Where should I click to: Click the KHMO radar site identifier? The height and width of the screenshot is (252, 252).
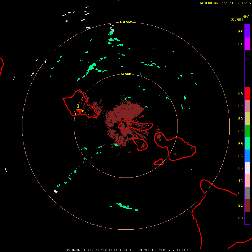coord(144,250)
